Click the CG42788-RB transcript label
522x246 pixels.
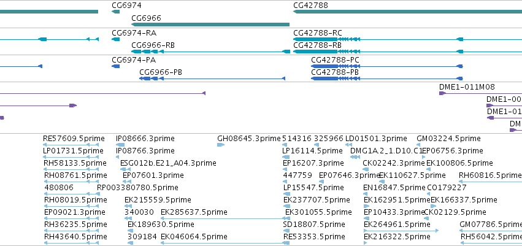click(317, 45)
